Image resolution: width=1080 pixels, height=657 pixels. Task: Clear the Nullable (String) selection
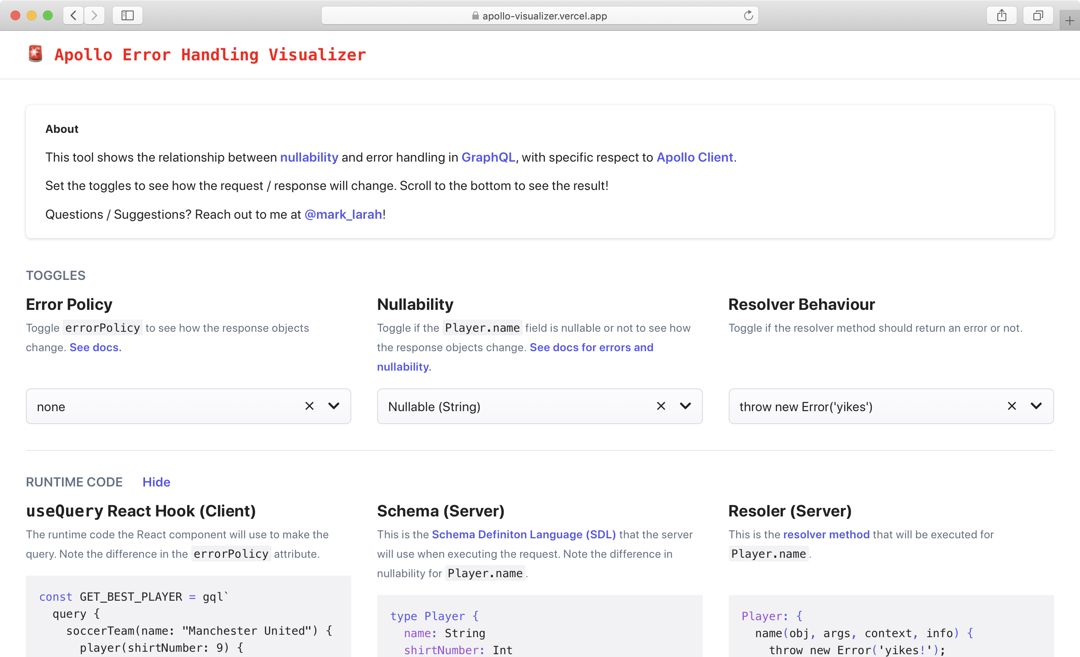pos(661,406)
